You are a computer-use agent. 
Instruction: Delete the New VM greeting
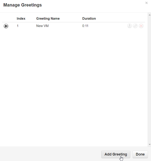coord(141,26)
